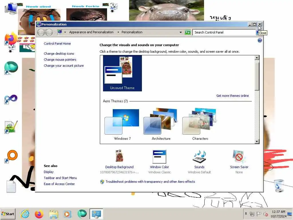Select the Unsaved Theme thumbnail

click(122, 73)
